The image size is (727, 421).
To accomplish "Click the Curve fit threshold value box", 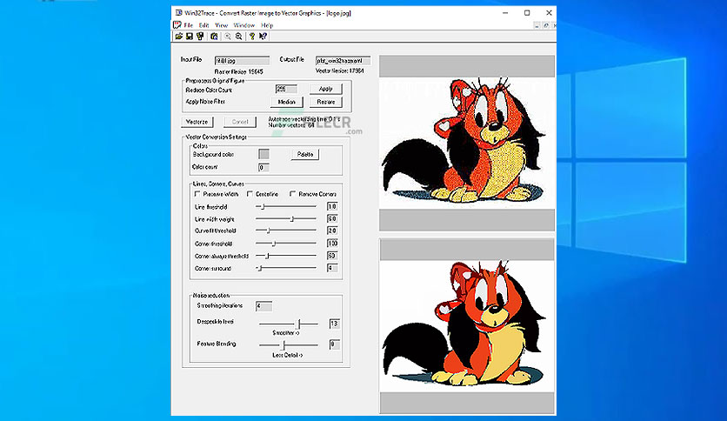I will click(332, 231).
